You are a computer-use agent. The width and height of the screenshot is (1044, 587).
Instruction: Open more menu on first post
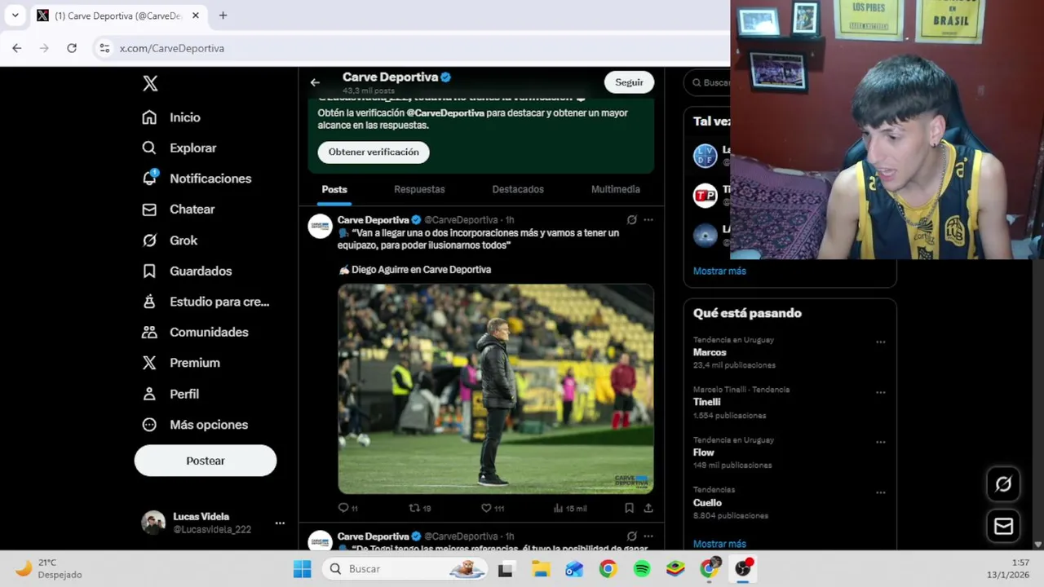(648, 219)
